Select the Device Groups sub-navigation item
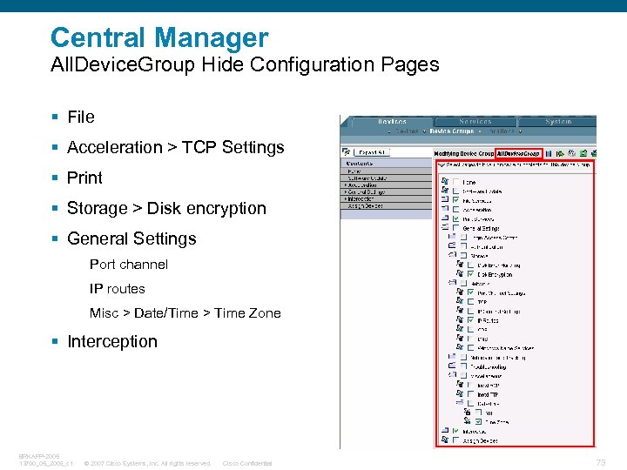627x470 pixels. point(452,131)
